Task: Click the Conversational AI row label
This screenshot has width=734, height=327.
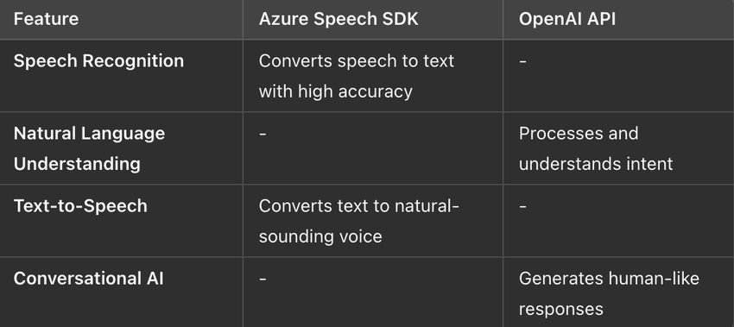Action: point(88,279)
